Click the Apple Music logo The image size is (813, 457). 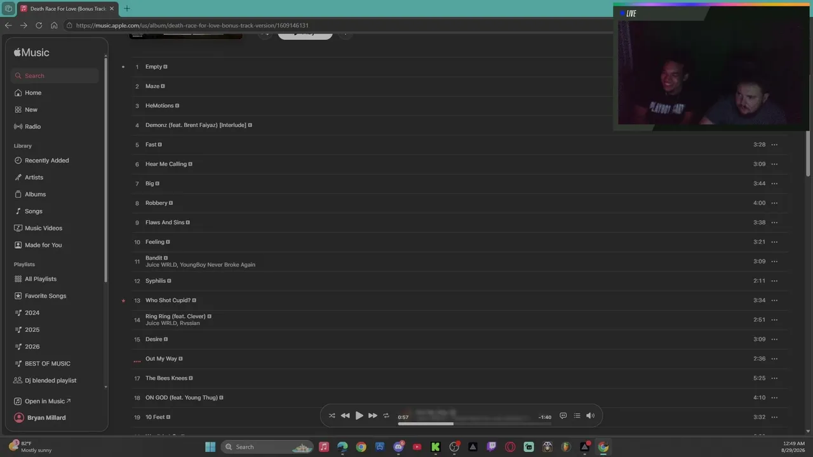click(31, 53)
